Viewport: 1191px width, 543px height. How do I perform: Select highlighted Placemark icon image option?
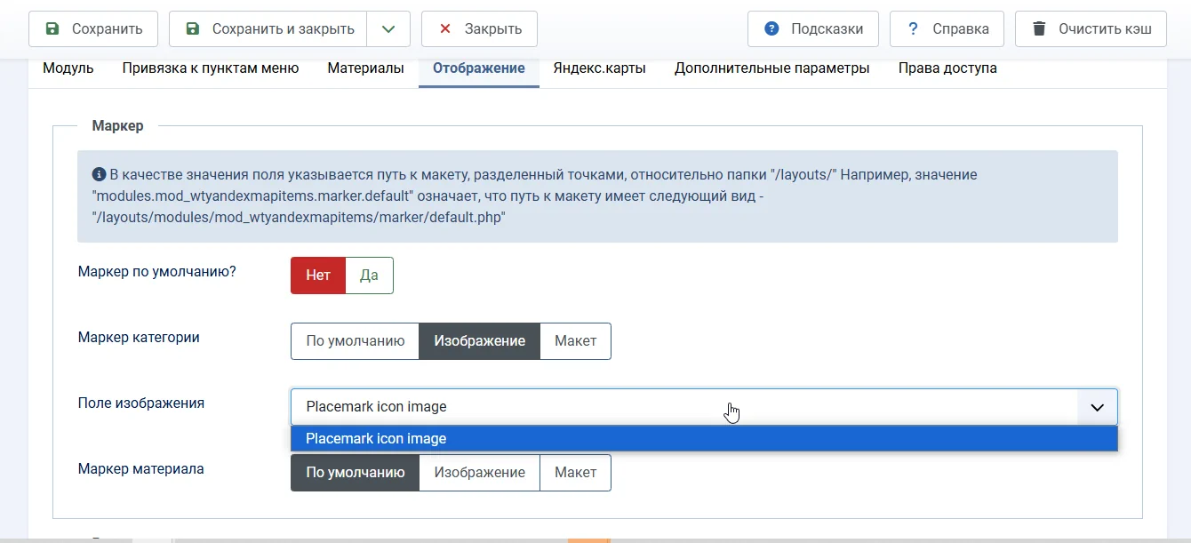coord(704,439)
